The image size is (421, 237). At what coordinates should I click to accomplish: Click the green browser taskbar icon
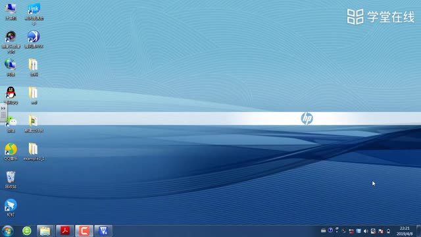[x=27, y=231]
